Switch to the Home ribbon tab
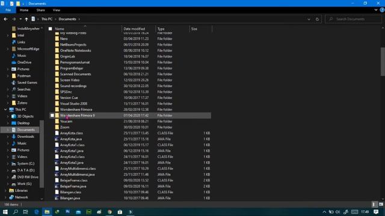 (x=24, y=10)
